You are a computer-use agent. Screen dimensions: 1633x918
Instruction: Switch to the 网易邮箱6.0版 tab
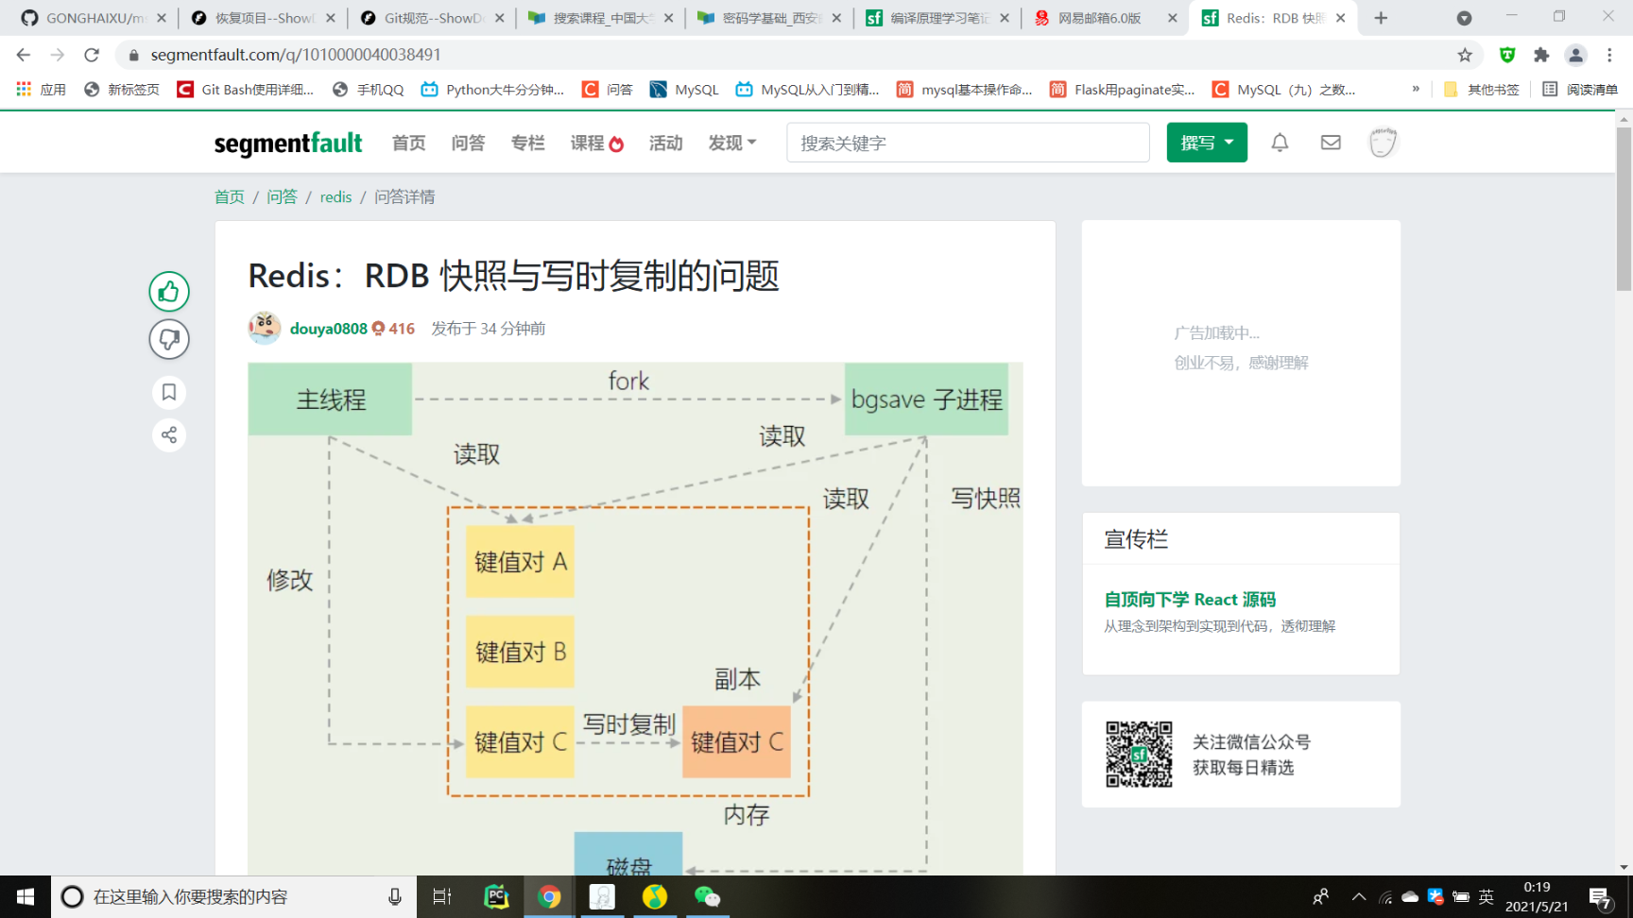1099,18
